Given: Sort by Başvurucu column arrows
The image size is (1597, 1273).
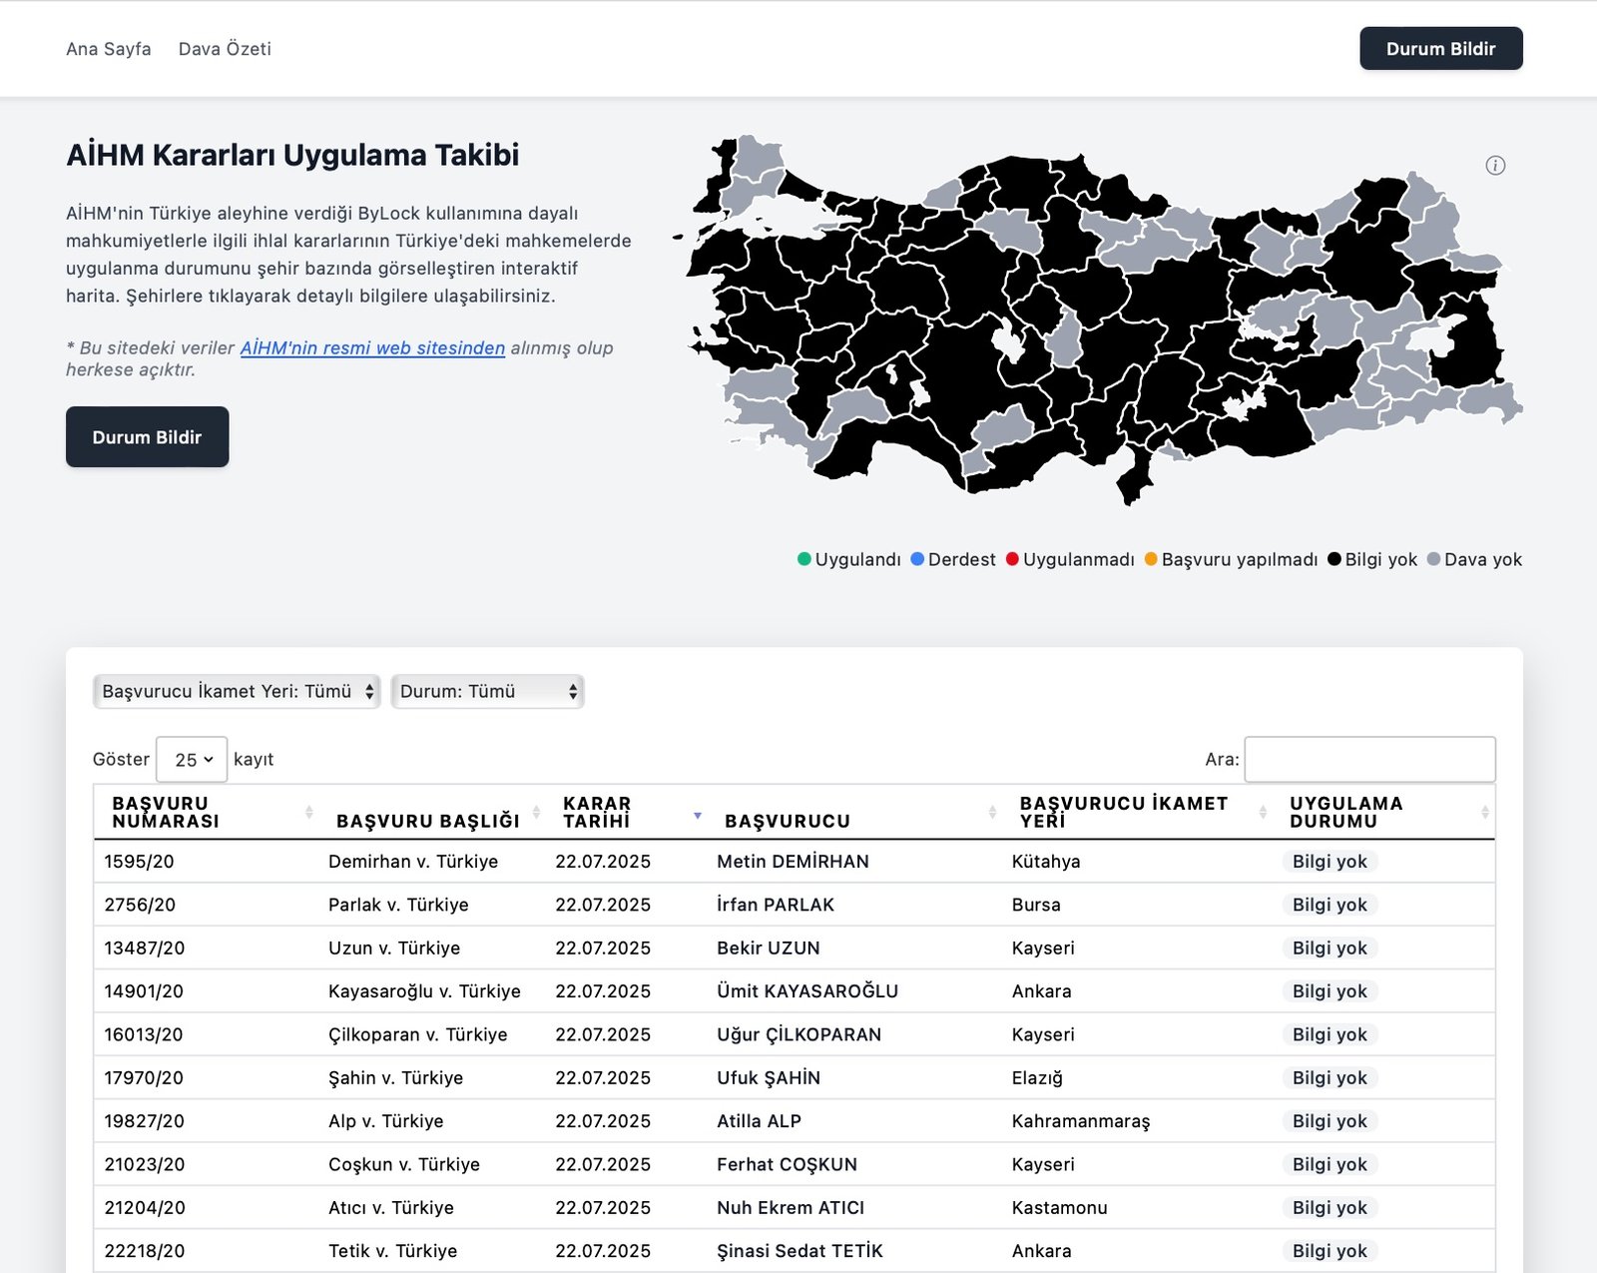Looking at the screenshot, I should (x=991, y=813).
